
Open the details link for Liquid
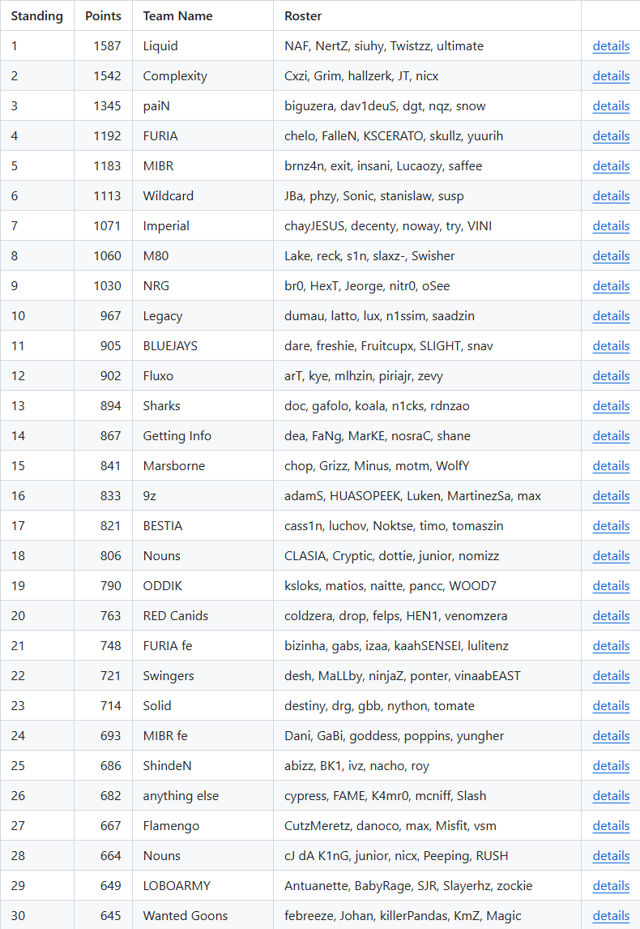pos(611,46)
